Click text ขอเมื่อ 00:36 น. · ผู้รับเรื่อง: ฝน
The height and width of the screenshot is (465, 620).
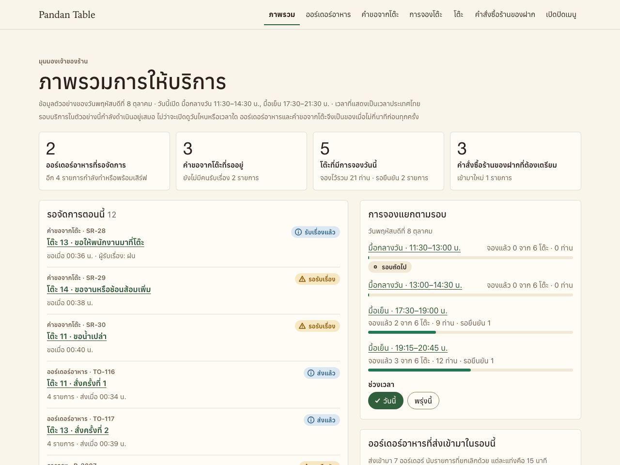click(91, 256)
